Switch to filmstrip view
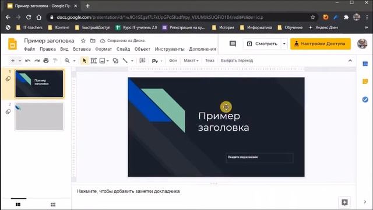Screen dimensions: 373x210 (x=18, y=205)
